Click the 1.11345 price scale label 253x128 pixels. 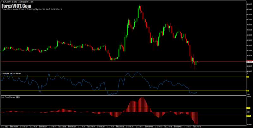[249, 51]
